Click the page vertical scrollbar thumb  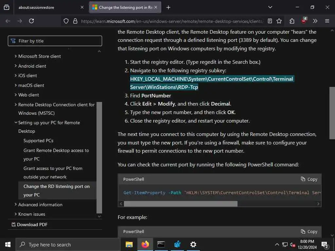[x=332, y=113]
